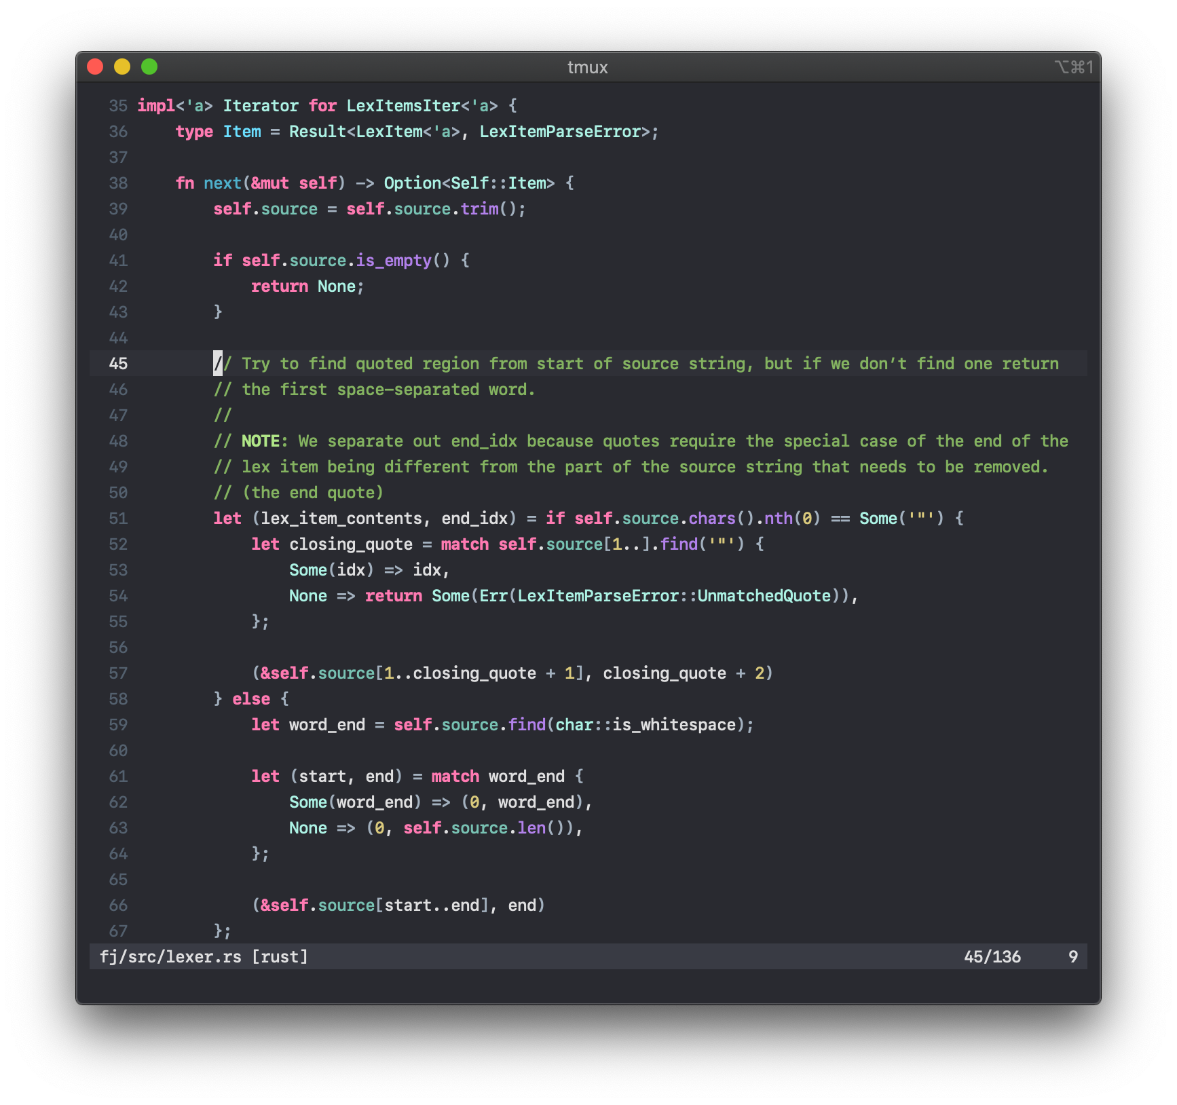Click the yellow minimize window button
Image resolution: width=1177 pixels, height=1105 pixels.
coord(122,67)
